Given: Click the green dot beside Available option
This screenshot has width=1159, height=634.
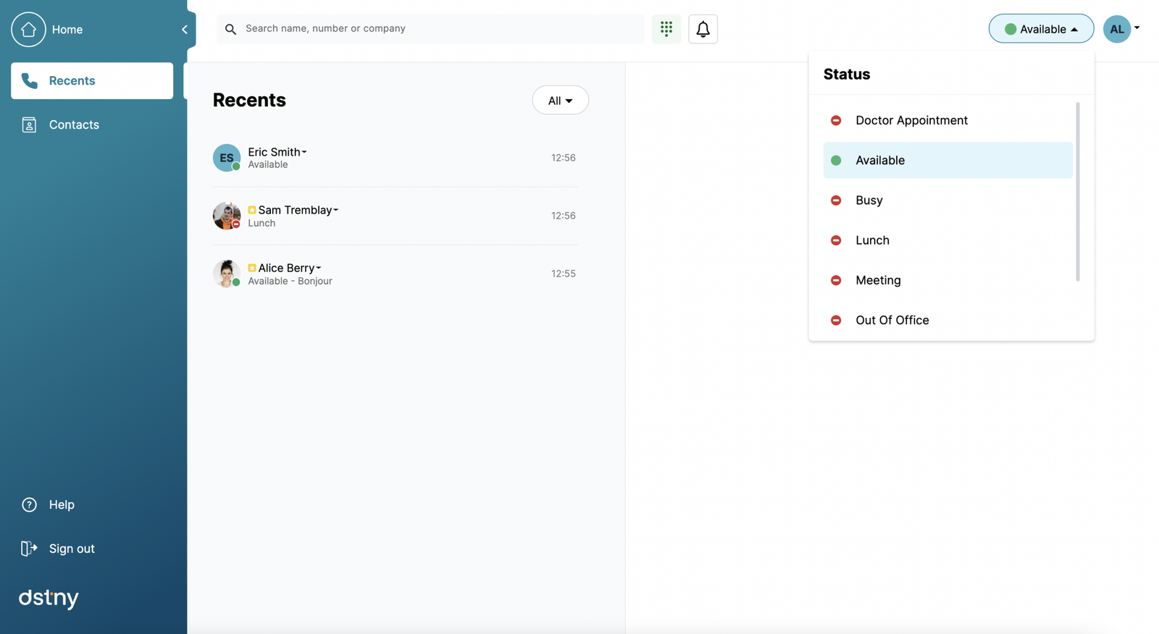Looking at the screenshot, I should (x=836, y=160).
